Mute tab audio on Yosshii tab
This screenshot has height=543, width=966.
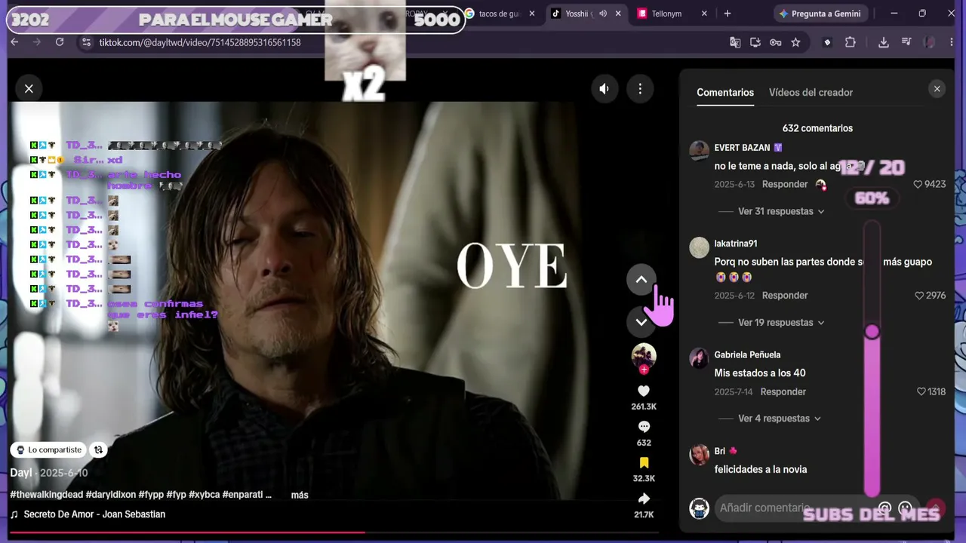click(603, 14)
